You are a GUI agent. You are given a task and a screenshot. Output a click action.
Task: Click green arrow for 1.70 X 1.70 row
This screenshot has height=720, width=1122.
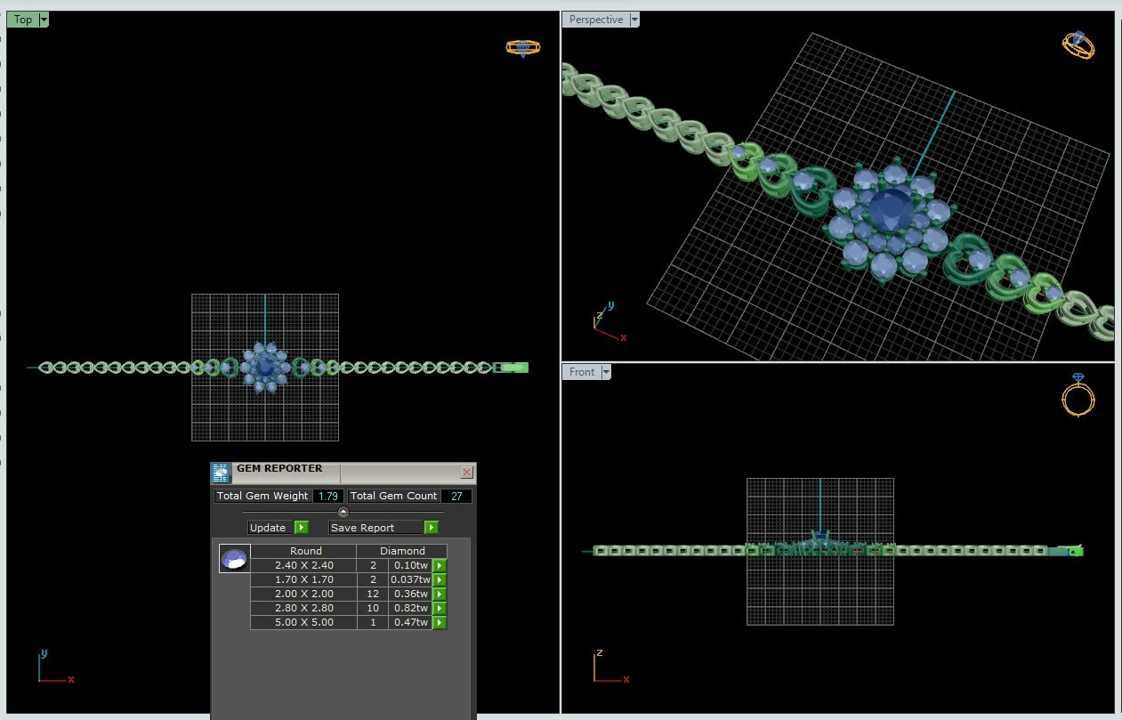point(439,579)
